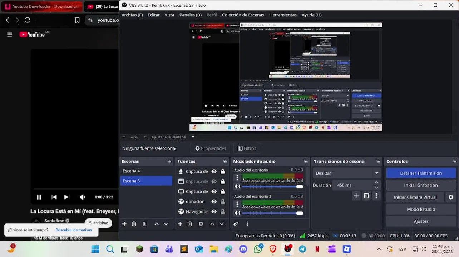Show the hidden window Captura de source
The width and height of the screenshot is (459, 257).
[214, 181]
